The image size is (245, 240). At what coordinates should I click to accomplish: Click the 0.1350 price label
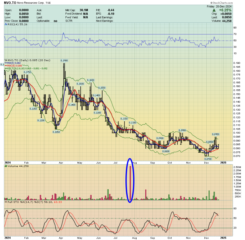click(x=33, y=109)
